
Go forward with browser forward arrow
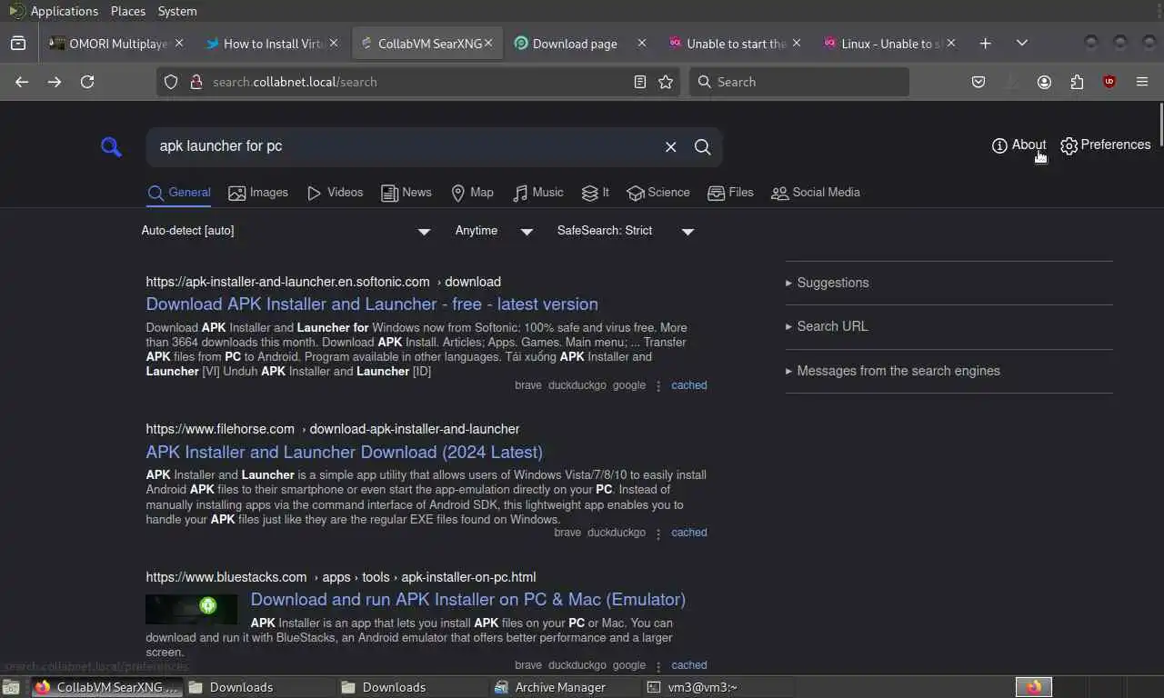(x=55, y=82)
